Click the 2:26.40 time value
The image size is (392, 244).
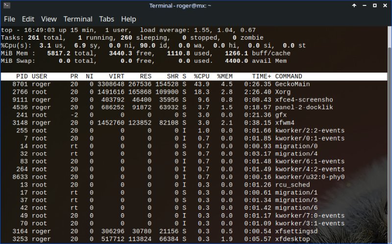tap(258, 92)
